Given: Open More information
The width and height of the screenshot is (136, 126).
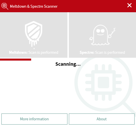Looking at the screenshot, I should pos(34,119).
